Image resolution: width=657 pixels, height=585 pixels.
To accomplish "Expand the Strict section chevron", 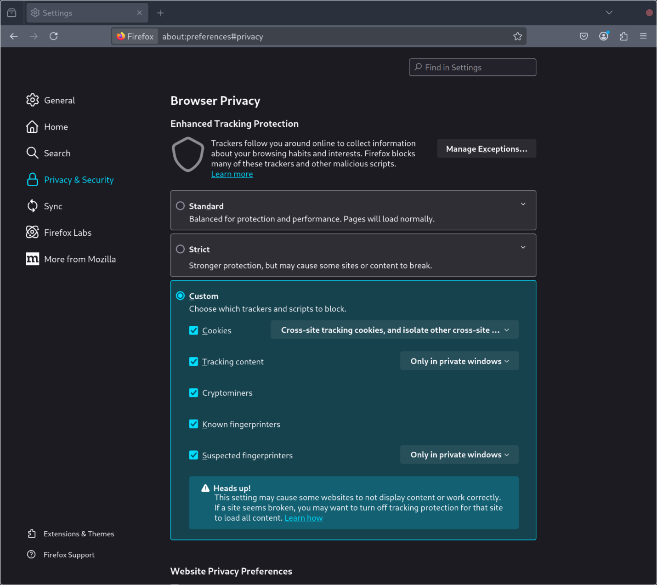I will (x=523, y=247).
